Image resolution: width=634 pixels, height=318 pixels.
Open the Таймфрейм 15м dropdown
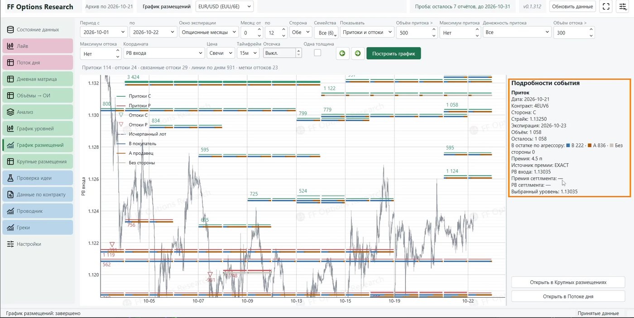click(248, 53)
